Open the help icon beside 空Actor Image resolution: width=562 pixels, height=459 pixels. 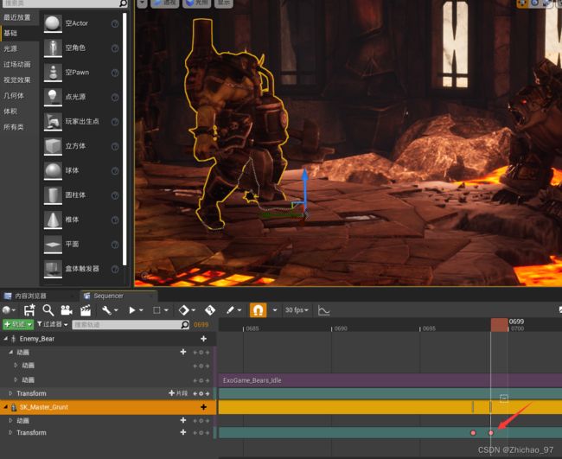click(x=115, y=23)
